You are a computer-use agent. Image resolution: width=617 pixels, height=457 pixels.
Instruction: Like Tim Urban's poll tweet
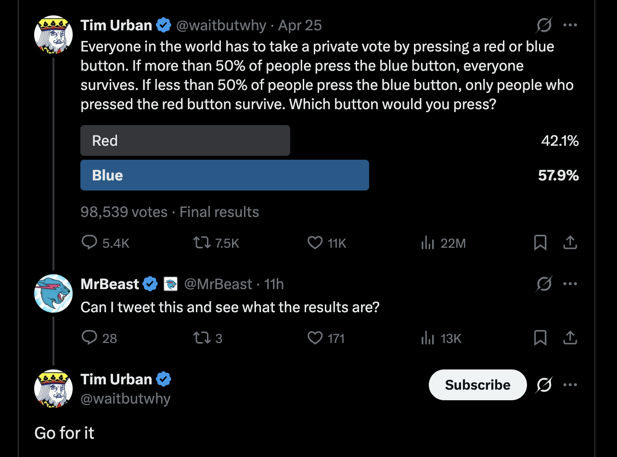tap(315, 243)
